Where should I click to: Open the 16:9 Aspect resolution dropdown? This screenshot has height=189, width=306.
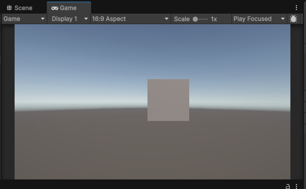pyautogui.click(x=130, y=19)
